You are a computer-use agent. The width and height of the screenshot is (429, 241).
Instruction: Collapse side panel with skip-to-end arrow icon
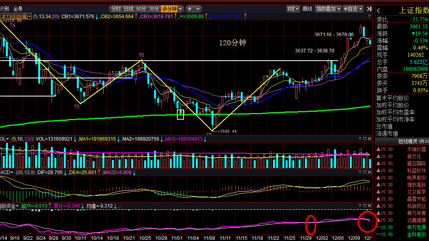(x=369, y=9)
